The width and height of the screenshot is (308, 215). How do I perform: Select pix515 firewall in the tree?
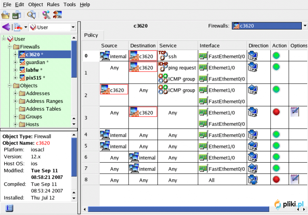(x=32, y=78)
